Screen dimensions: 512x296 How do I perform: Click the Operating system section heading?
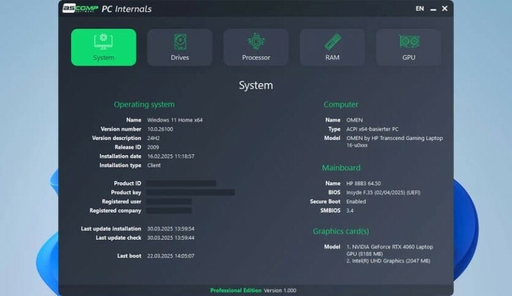[144, 104]
